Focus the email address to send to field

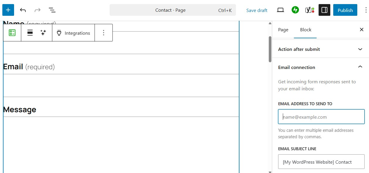(321, 117)
